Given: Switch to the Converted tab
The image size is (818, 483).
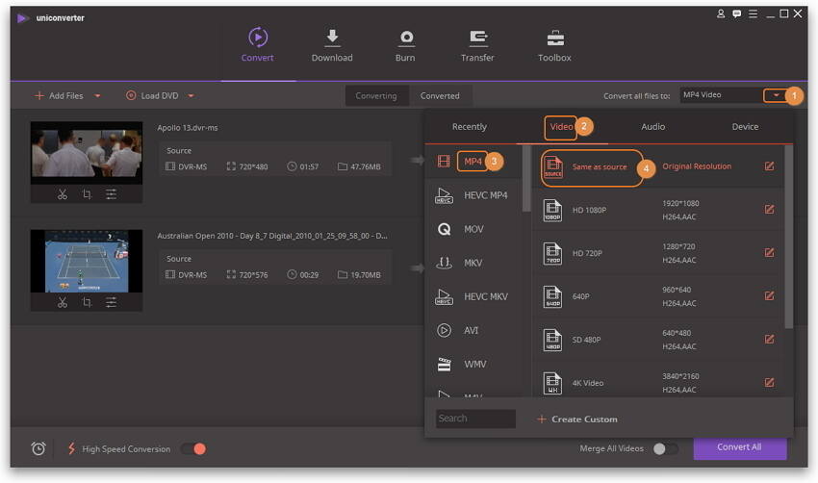Looking at the screenshot, I should (x=440, y=96).
